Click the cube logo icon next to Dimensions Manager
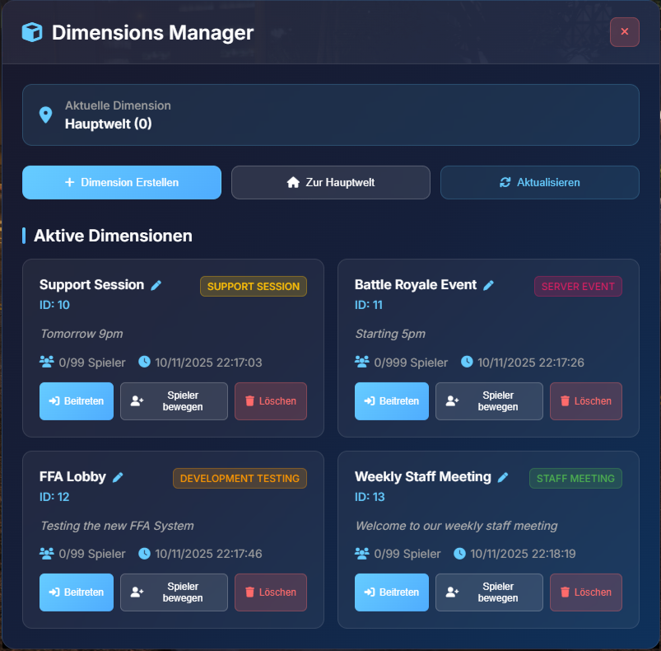The height and width of the screenshot is (651, 661). tap(32, 32)
